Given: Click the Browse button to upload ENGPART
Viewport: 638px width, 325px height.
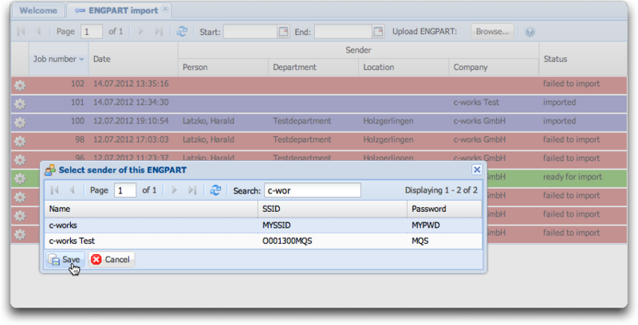Looking at the screenshot, I should pyautogui.click(x=492, y=32).
